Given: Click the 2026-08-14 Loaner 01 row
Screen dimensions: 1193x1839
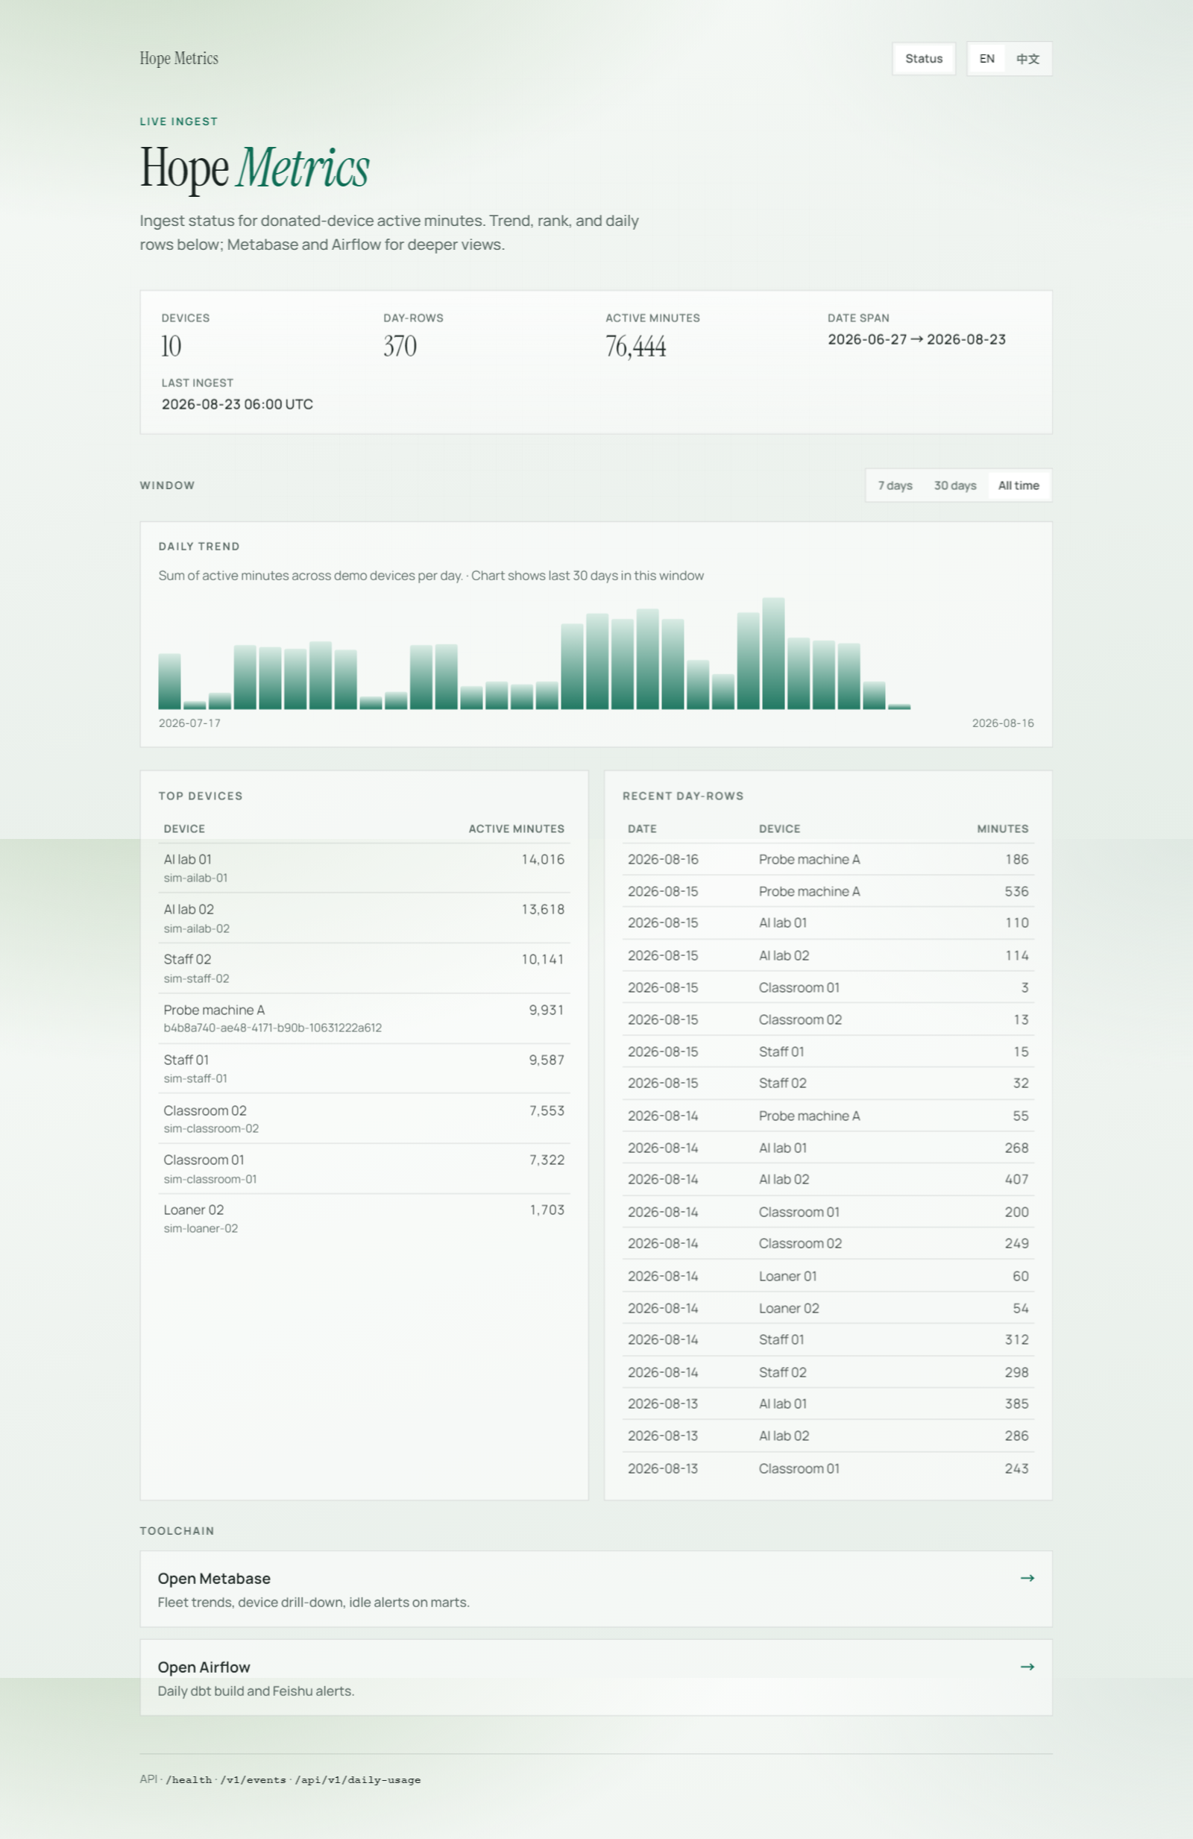Looking at the screenshot, I should [x=828, y=1276].
